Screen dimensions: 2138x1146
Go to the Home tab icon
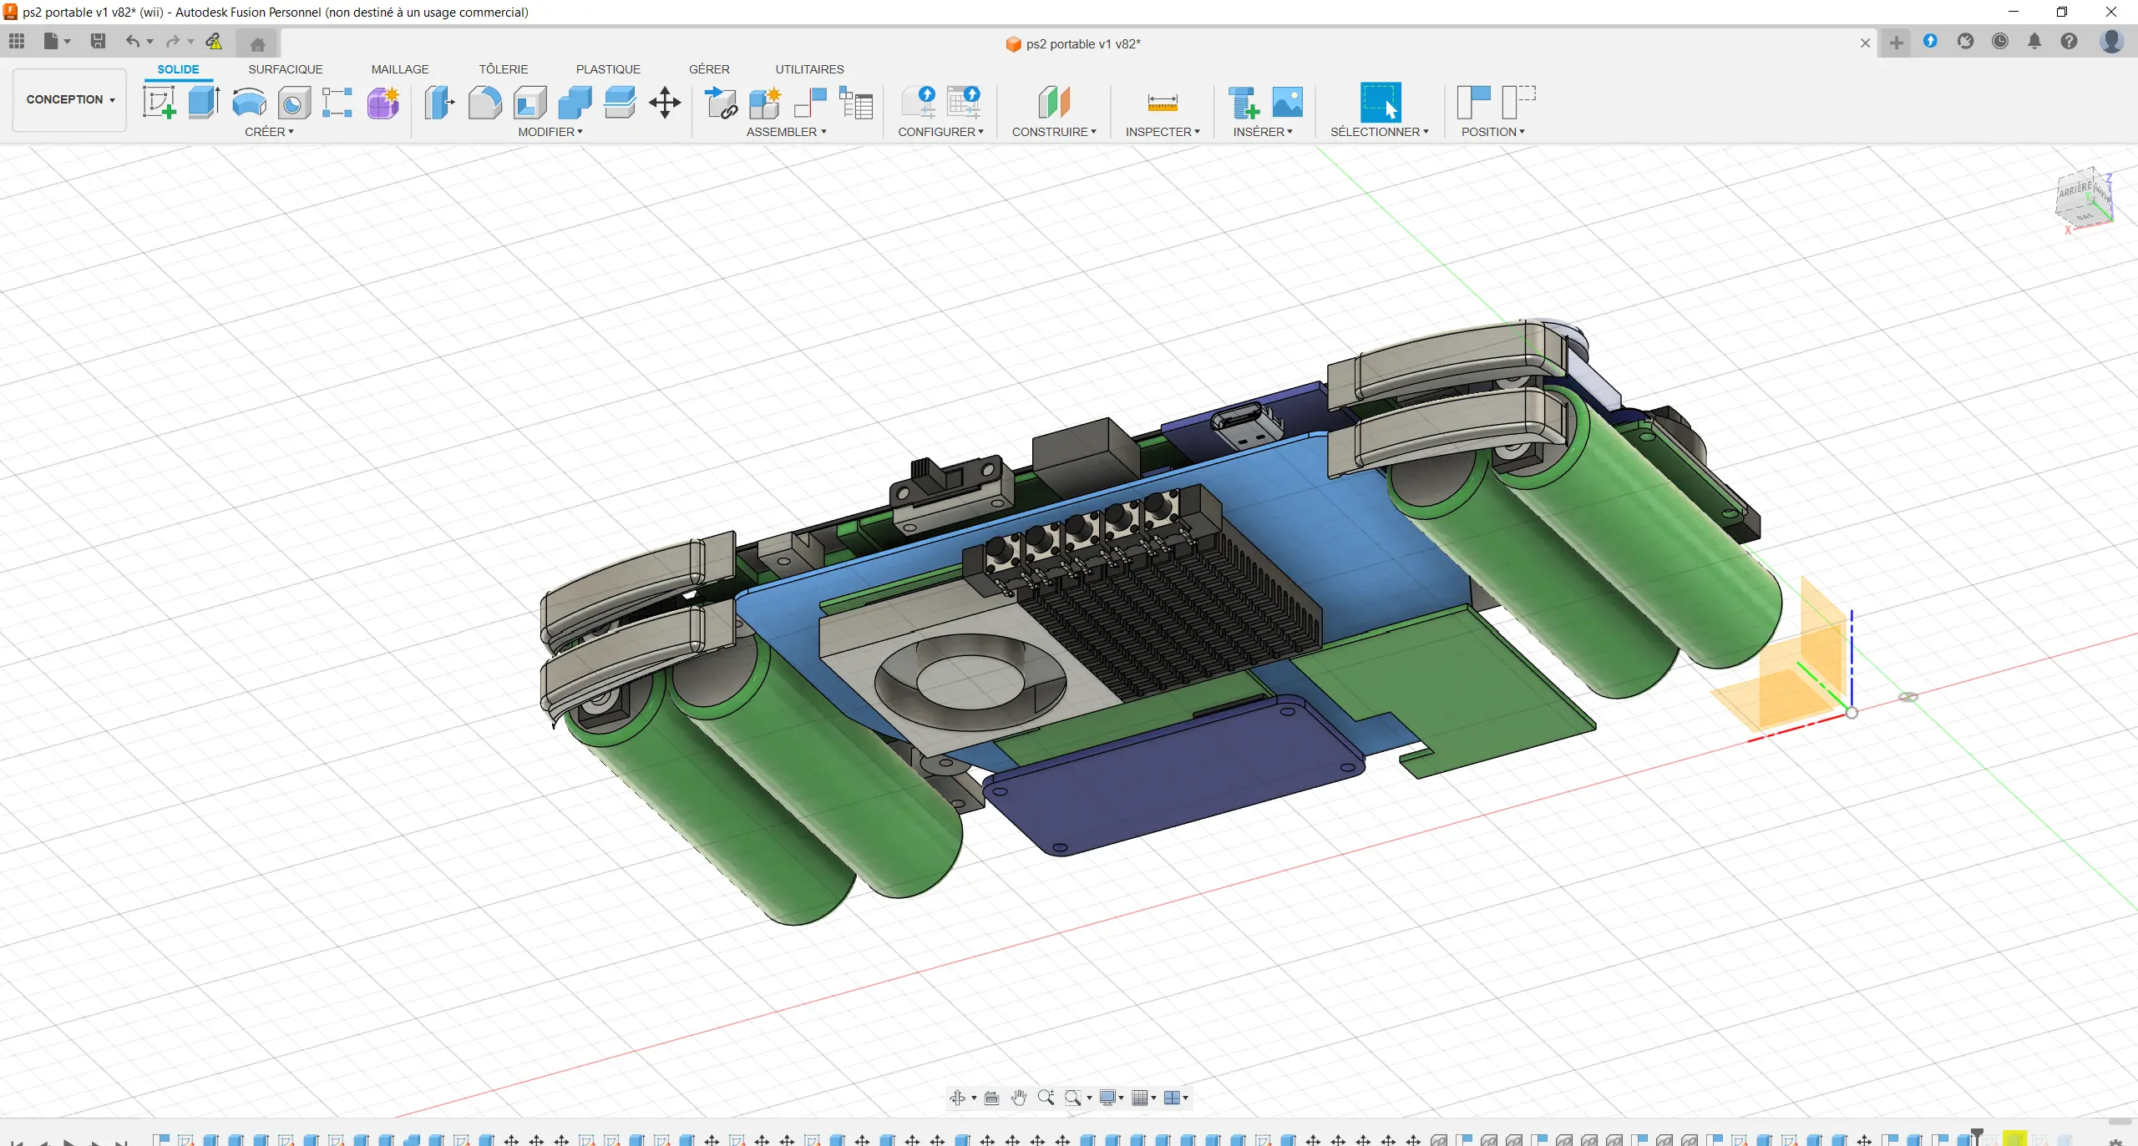pyautogui.click(x=257, y=43)
